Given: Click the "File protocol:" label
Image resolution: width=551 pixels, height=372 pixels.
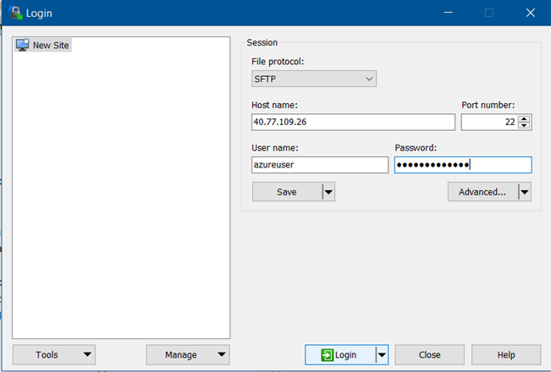Looking at the screenshot, I should point(278,62).
